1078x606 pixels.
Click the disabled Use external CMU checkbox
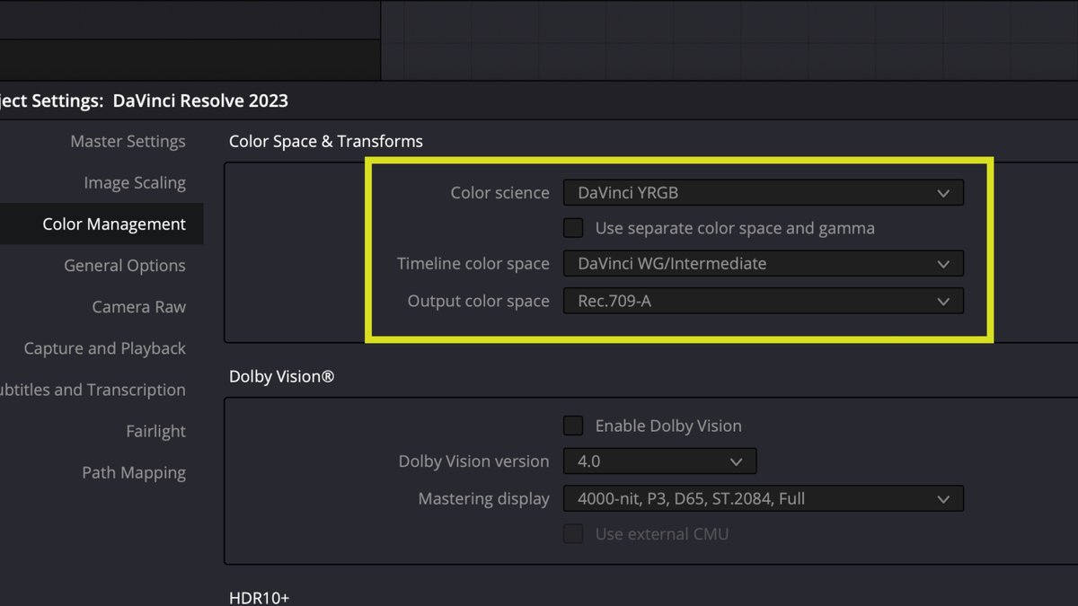[x=573, y=534]
